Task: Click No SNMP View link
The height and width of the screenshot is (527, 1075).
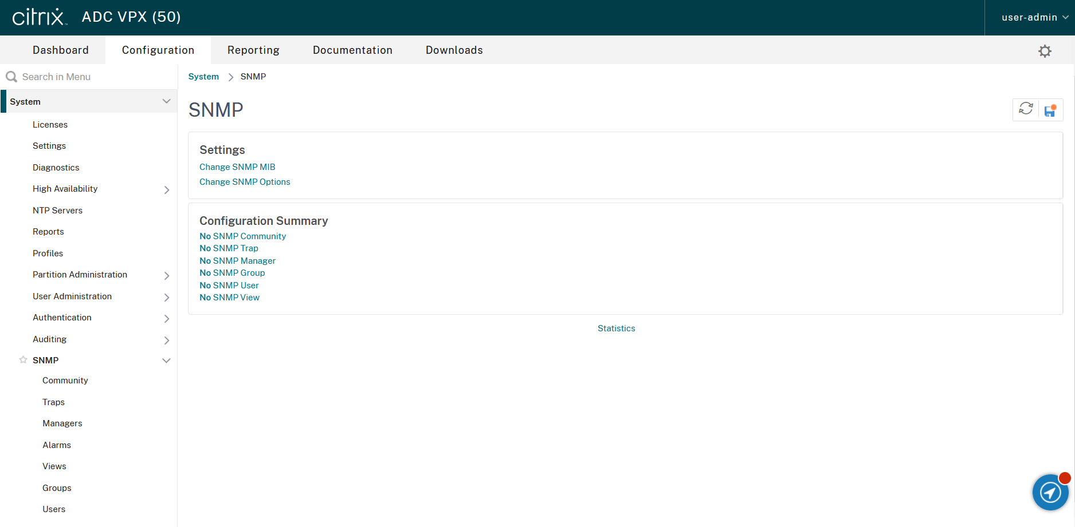Action: pos(229,298)
